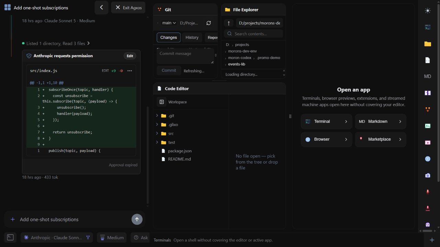Open the purple robot app in right sidebar
This screenshot has width=440, height=247.
click(x=428, y=225)
